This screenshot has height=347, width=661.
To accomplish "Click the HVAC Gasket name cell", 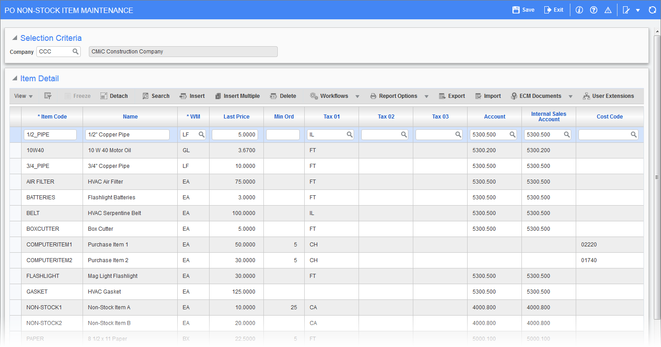I will (x=130, y=292).
